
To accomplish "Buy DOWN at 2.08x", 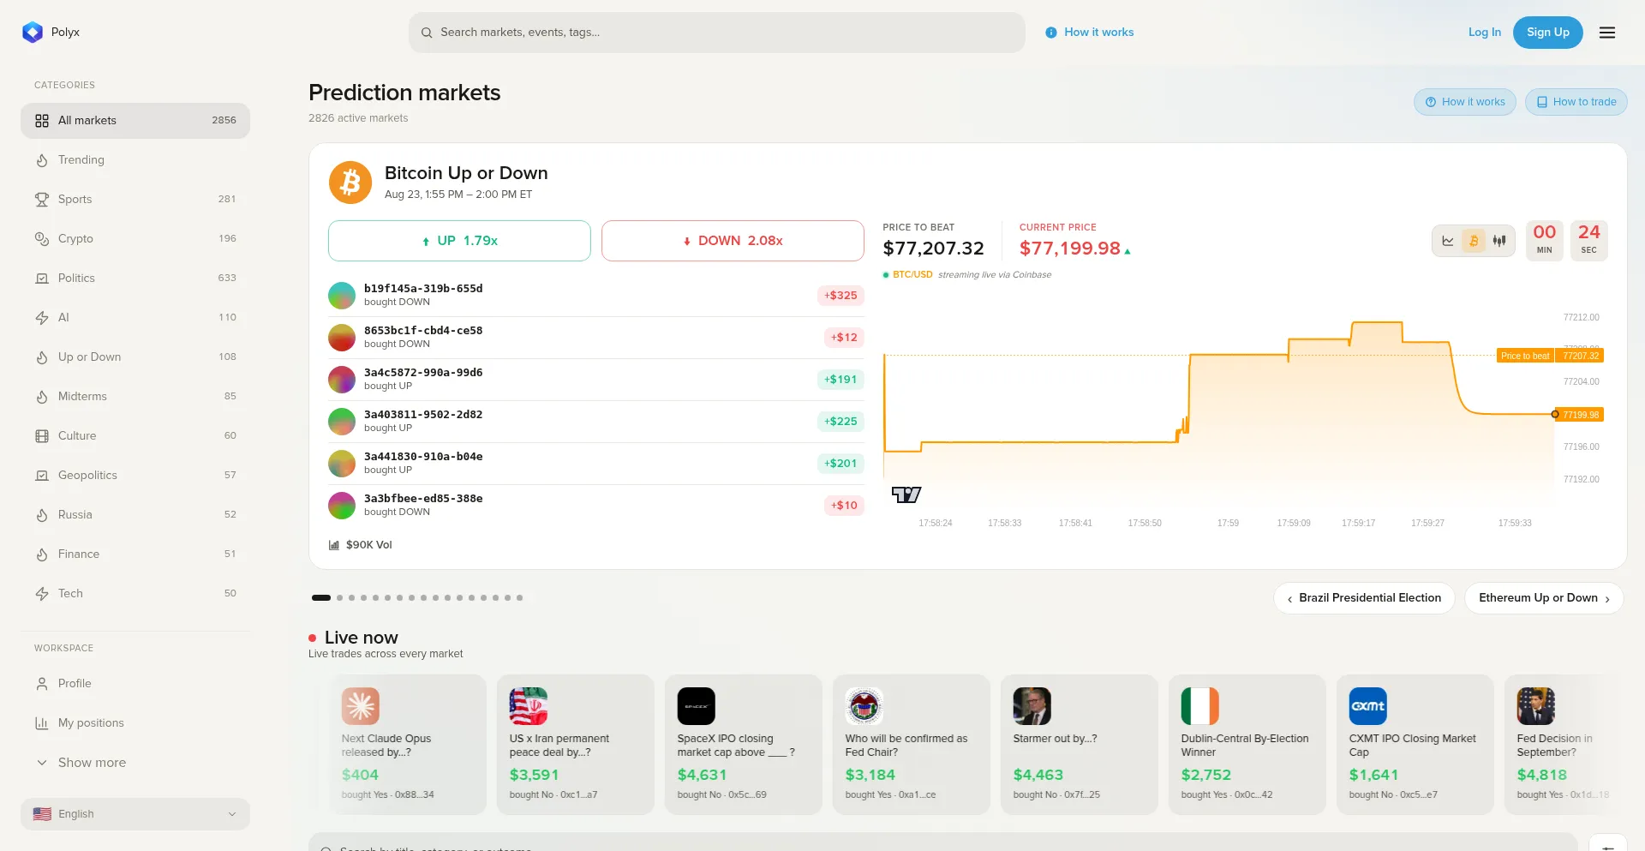I will click(733, 241).
